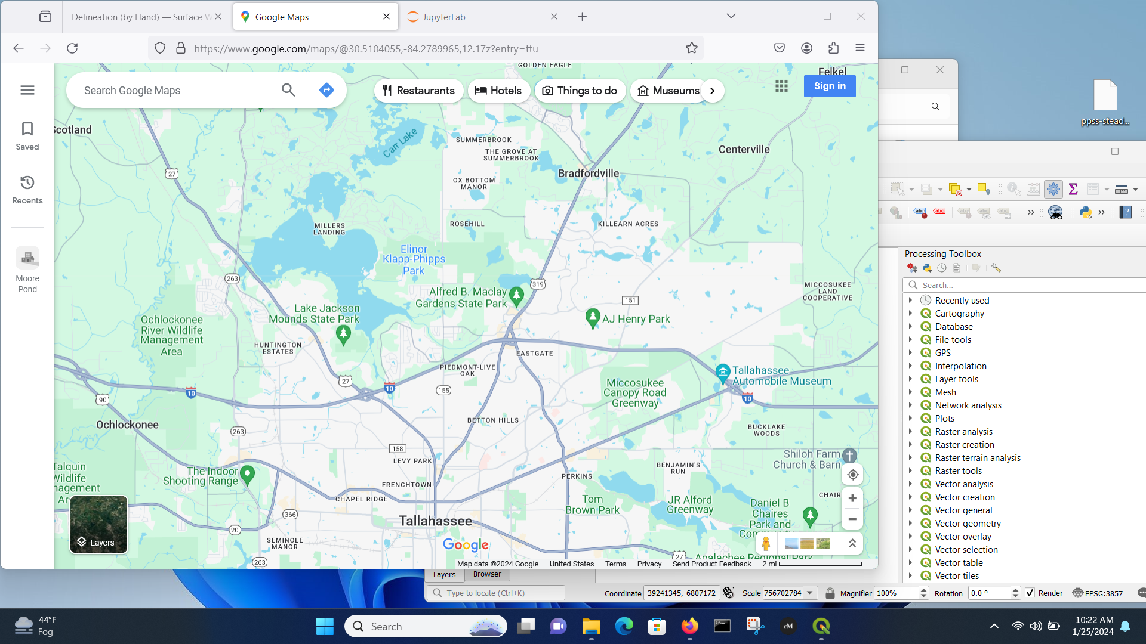Open a new Firefox tab
Screen dimensions: 1146x644
582,17
